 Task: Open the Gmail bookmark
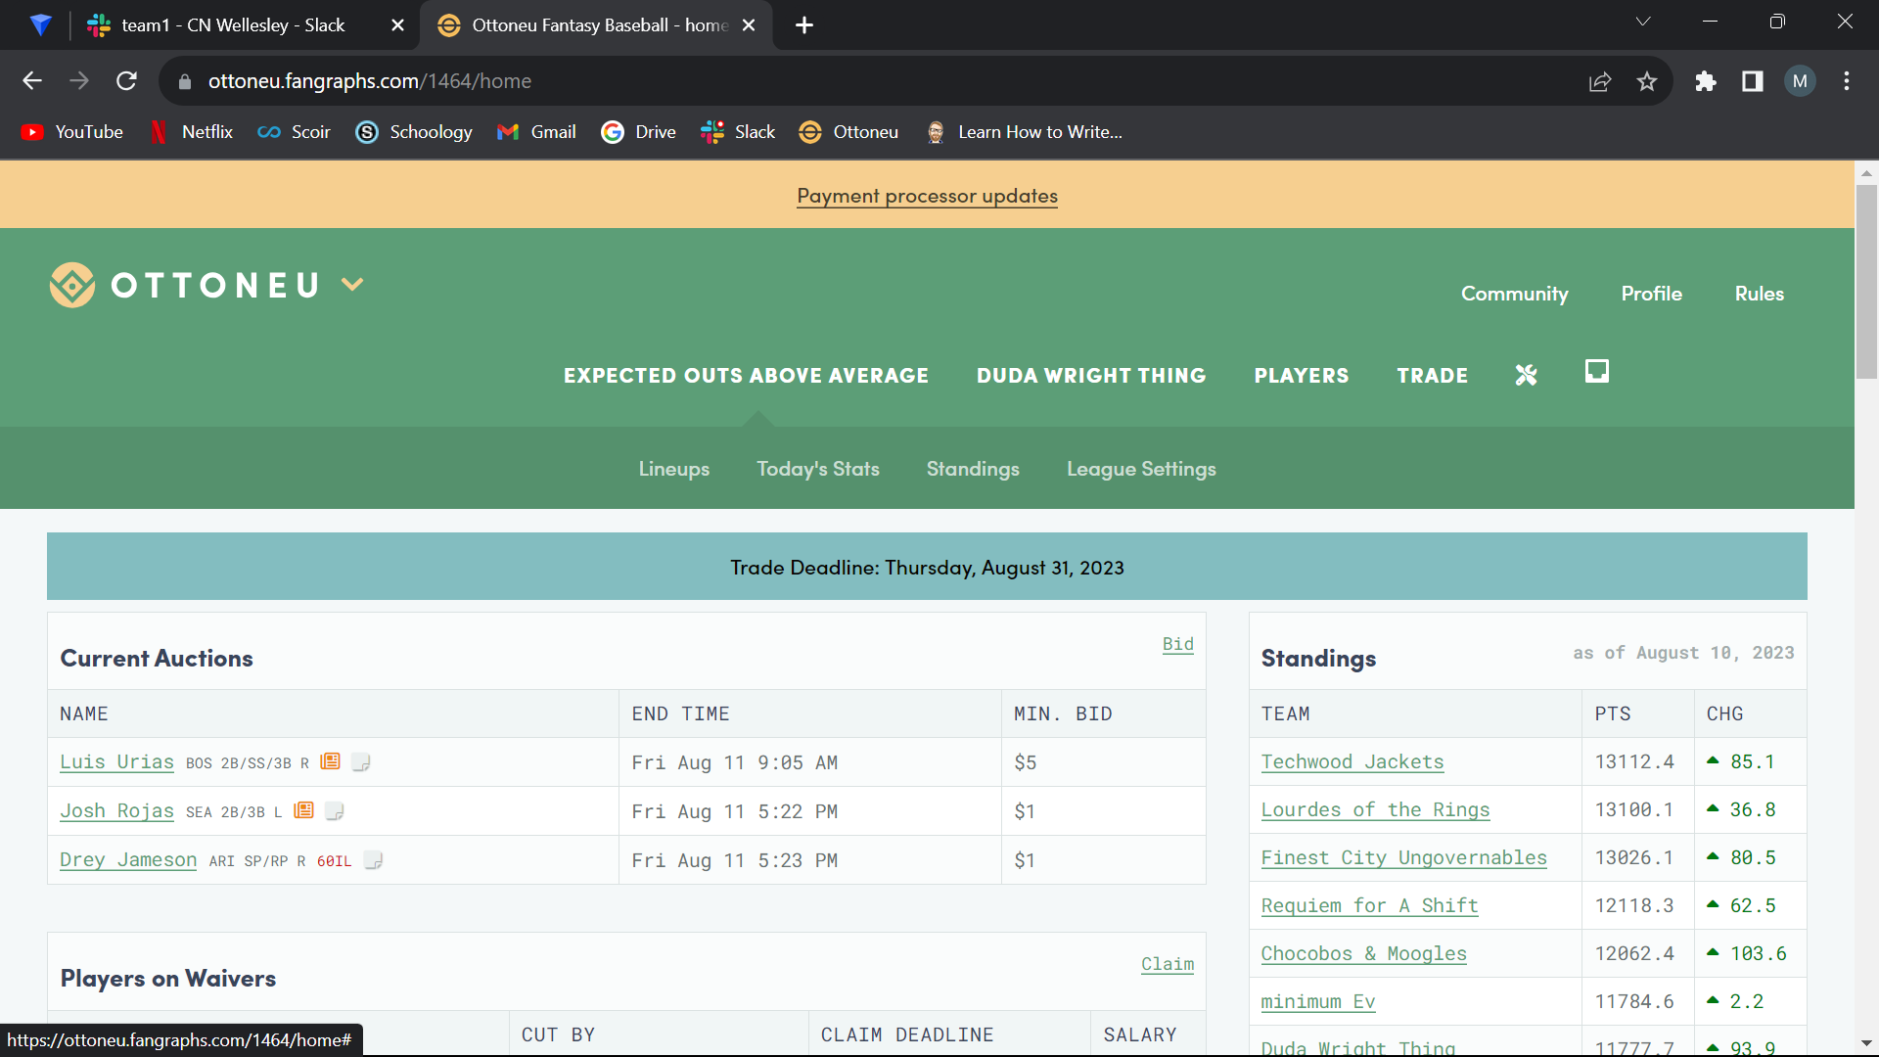536,132
